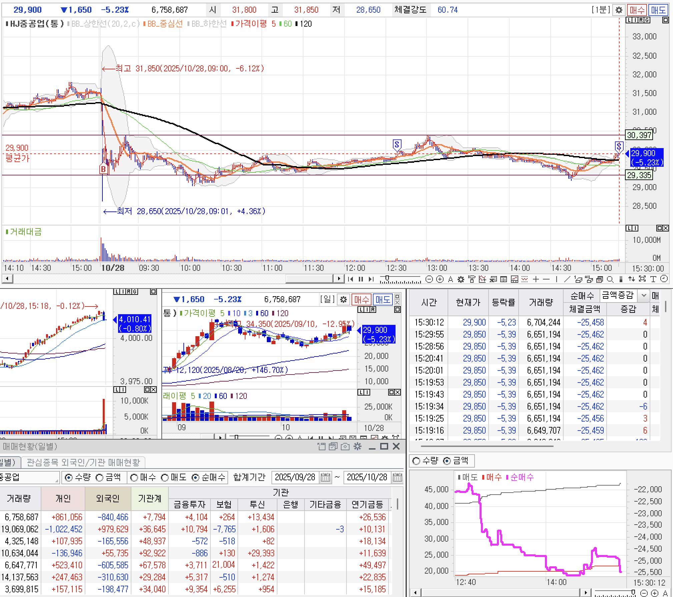
Task: Click the 외국인 column header
Action: 108,498
